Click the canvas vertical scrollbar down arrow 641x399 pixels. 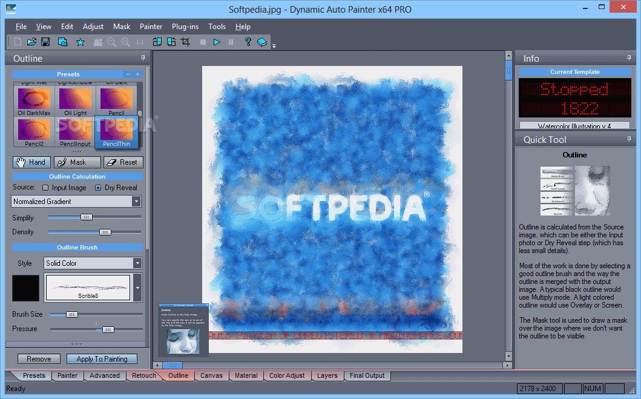coord(508,357)
